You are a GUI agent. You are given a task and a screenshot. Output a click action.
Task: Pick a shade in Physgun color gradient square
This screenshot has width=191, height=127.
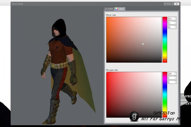(134, 94)
